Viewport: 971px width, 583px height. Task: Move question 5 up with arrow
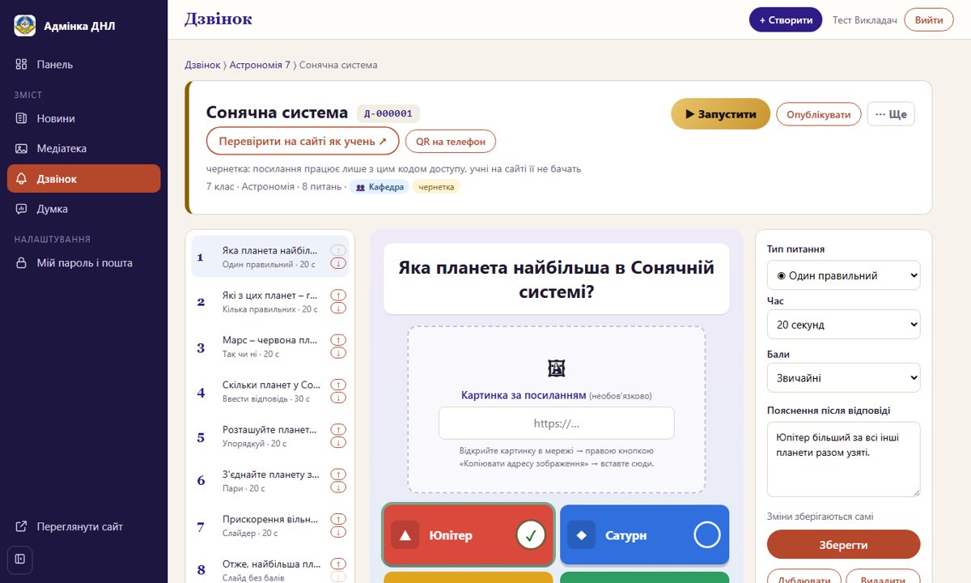tap(338, 429)
